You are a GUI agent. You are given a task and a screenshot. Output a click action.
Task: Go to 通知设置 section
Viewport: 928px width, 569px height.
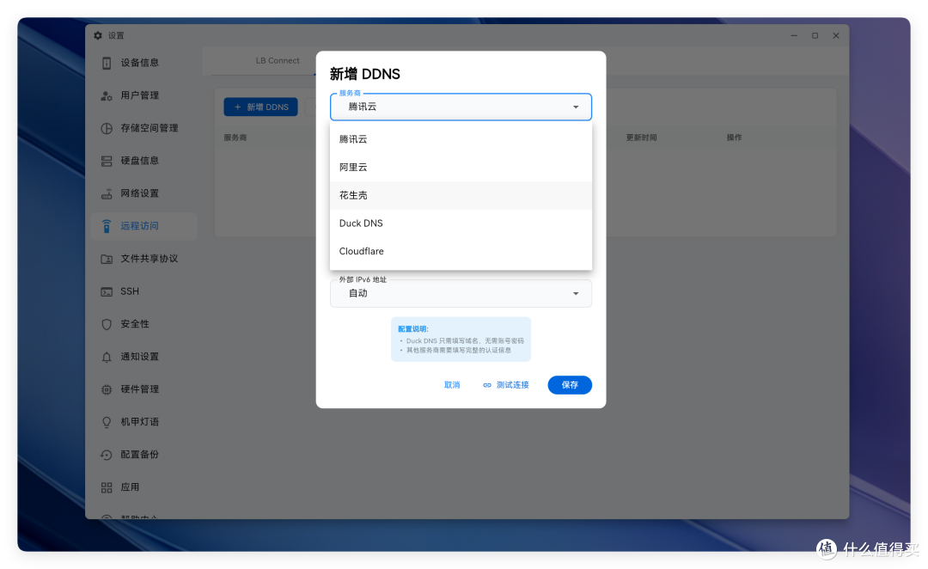pos(143,357)
